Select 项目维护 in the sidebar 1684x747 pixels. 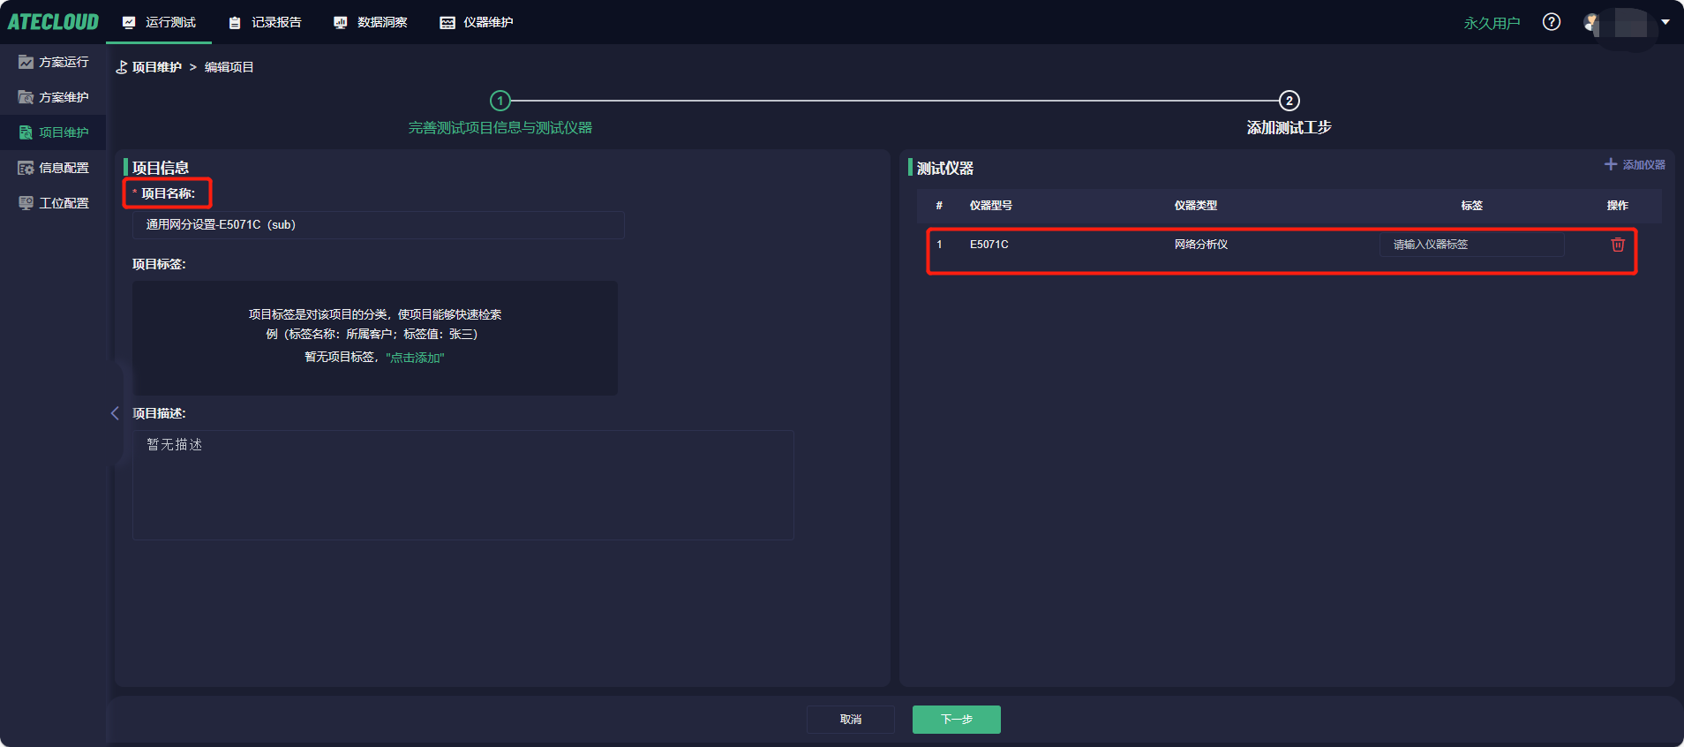(x=53, y=132)
